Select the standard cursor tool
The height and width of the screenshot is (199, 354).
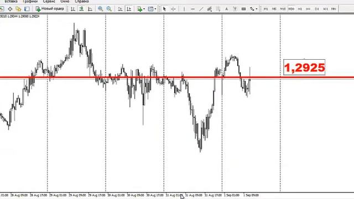point(164,9)
